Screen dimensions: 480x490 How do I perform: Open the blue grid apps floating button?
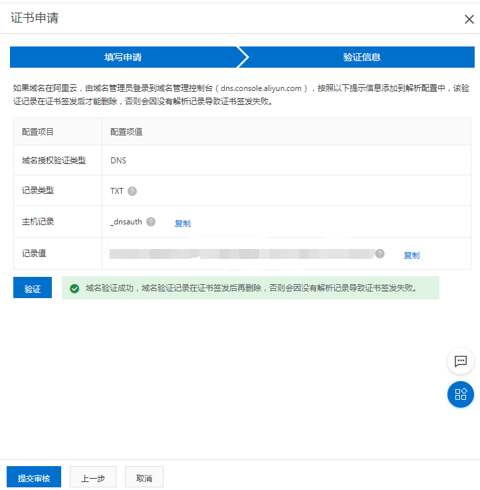460,394
